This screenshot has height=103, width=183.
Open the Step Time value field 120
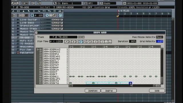56,41
